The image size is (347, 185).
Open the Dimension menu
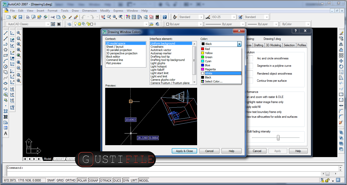pyautogui.click(x=89, y=11)
